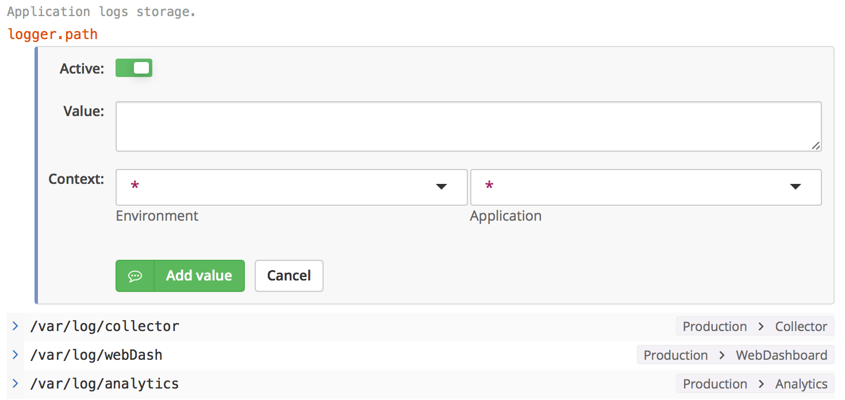Select the Production > Collector context tag
This screenshot has width=845, height=400.
(x=755, y=326)
